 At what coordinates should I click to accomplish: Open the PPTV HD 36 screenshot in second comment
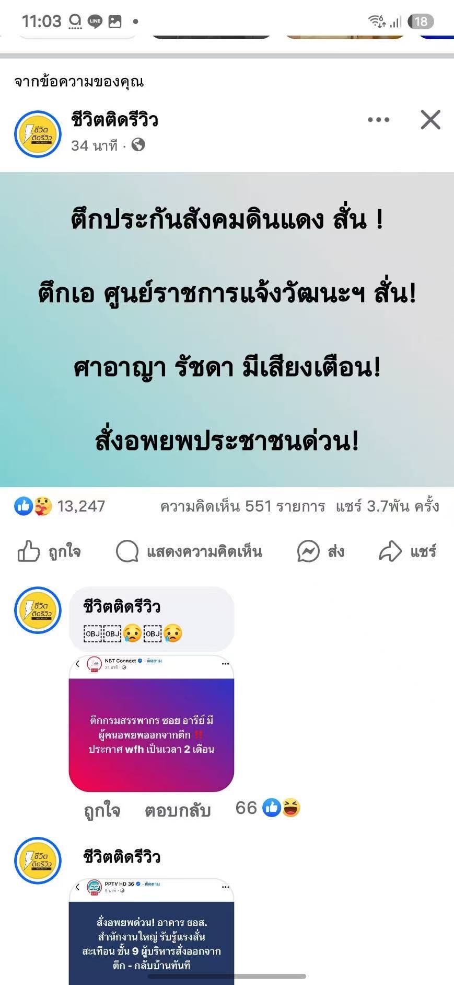click(152, 932)
